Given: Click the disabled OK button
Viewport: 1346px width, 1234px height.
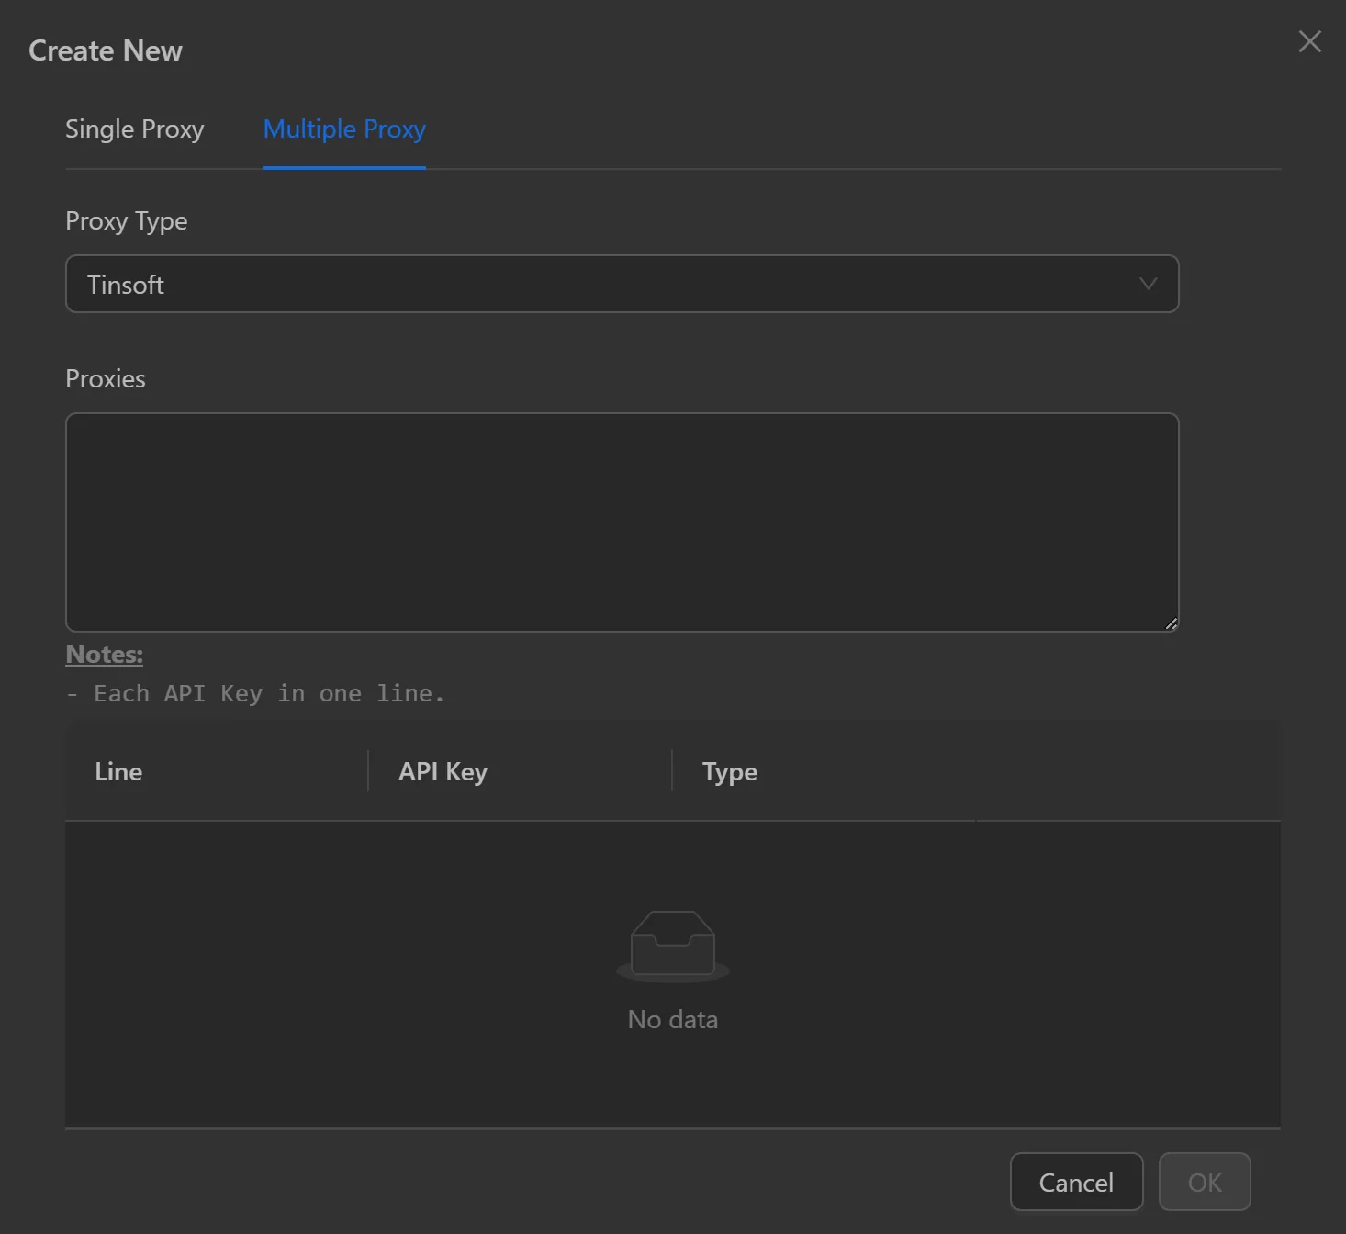Looking at the screenshot, I should (x=1205, y=1183).
